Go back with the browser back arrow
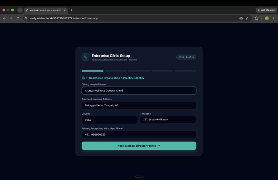This screenshot has width=278, height=180. [x=4, y=18]
